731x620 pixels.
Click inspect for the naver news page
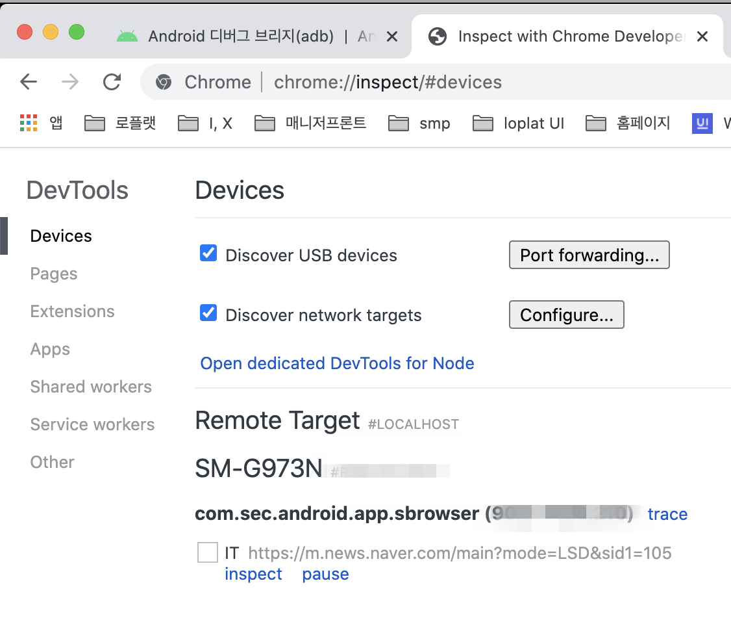253,574
